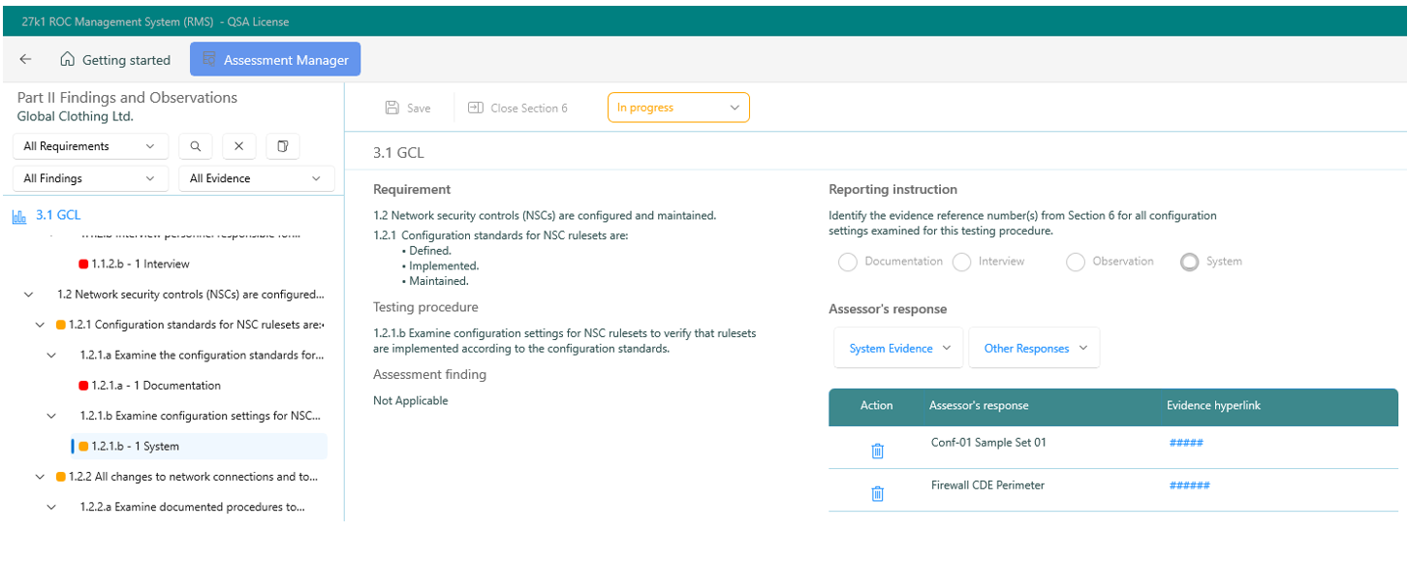This screenshot has width=1408, height=562.
Task: Select the Observation radio button
Action: point(1075,262)
